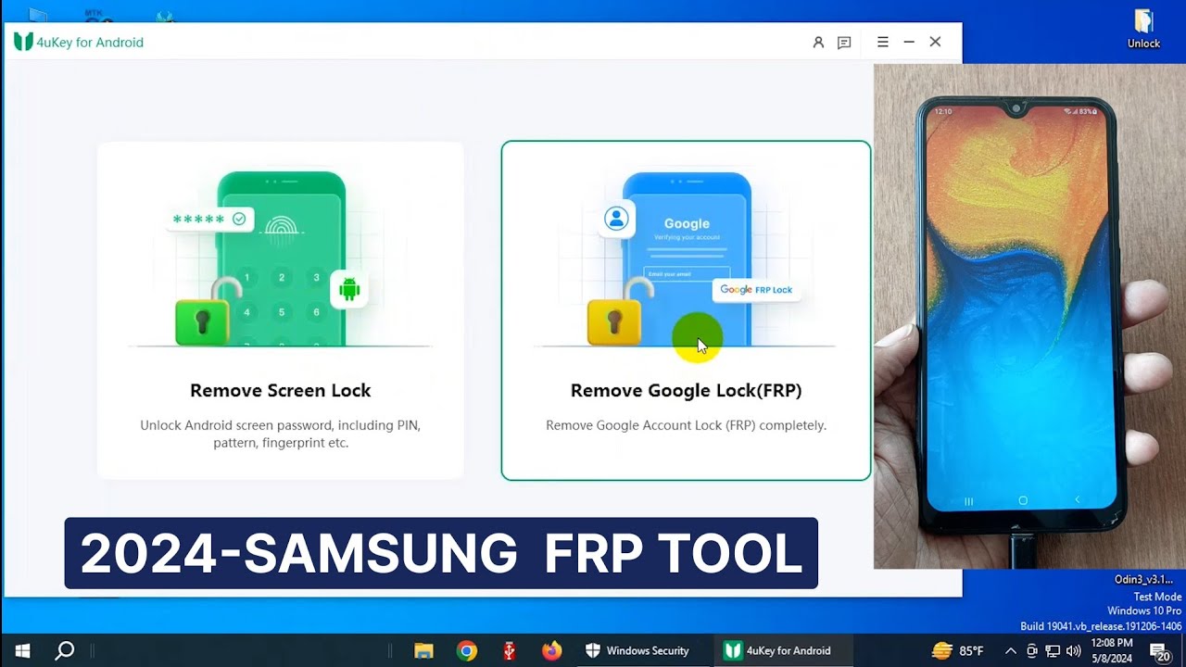Click the 4uKey for Android logo icon
The height and width of the screenshot is (667, 1186).
23,43
